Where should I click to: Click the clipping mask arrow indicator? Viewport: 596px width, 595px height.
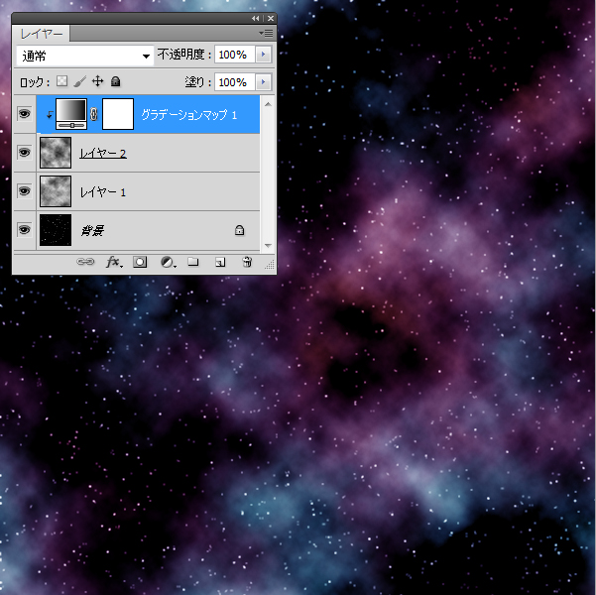[x=50, y=115]
